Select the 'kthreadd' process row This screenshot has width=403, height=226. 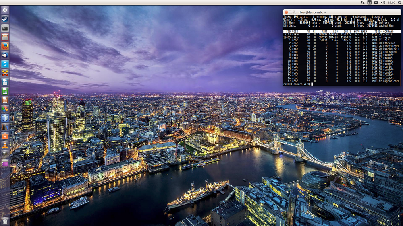point(342,43)
